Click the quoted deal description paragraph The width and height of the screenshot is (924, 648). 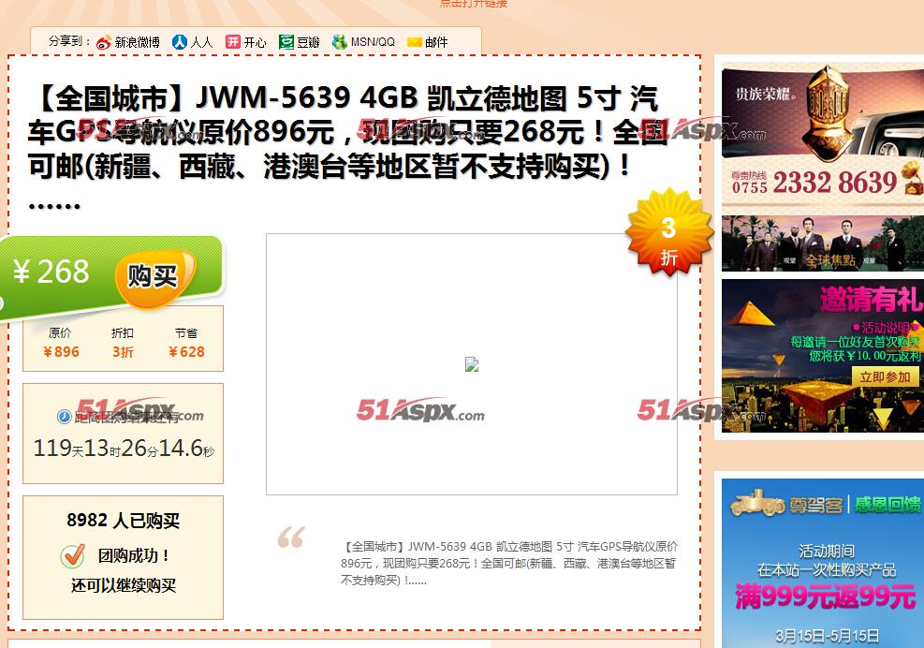tap(509, 563)
